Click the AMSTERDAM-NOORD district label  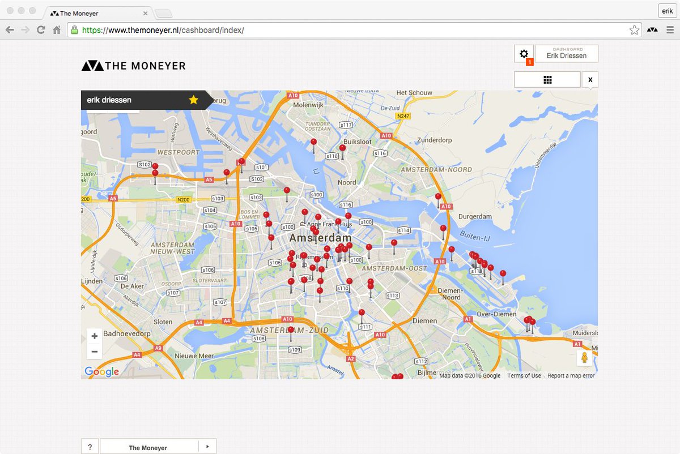(436, 170)
